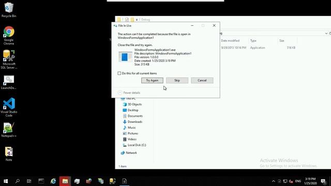Image resolution: width=331 pixels, height=186 pixels.
Task: Open the Recycle Bin desktop icon
Action: 9,10
